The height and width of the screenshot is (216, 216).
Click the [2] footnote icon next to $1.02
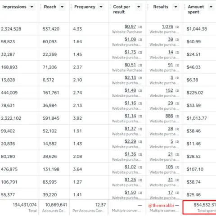(x=140, y=167)
